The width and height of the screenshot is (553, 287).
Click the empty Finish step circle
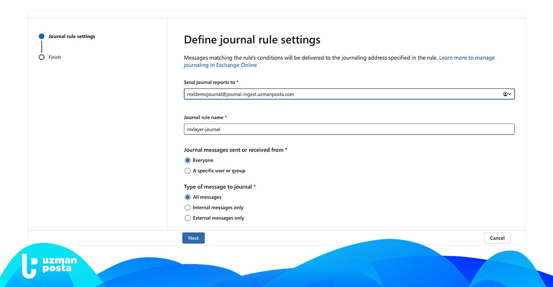(42, 57)
